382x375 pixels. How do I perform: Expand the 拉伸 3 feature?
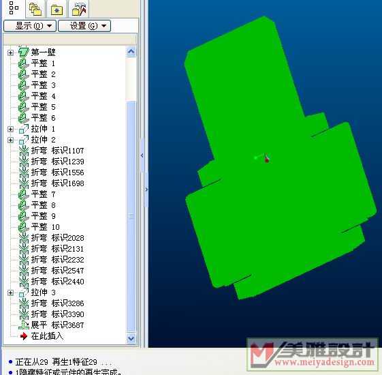[10, 292]
